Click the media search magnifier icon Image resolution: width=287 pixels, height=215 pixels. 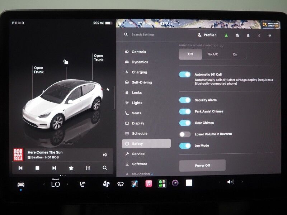[x=105, y=168]
